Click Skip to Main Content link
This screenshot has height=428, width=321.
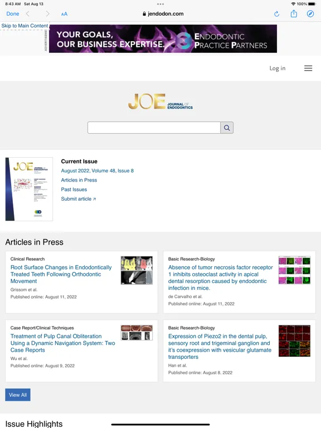[25, 26]
